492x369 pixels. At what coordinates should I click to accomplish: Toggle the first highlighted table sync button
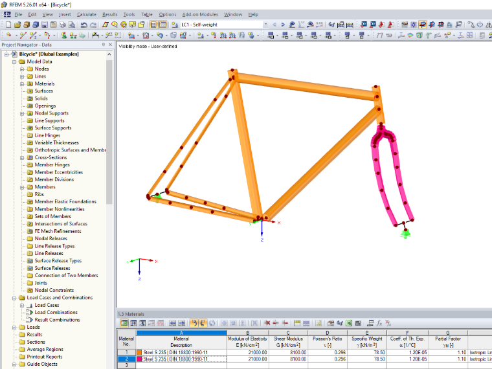pos(194,323)
